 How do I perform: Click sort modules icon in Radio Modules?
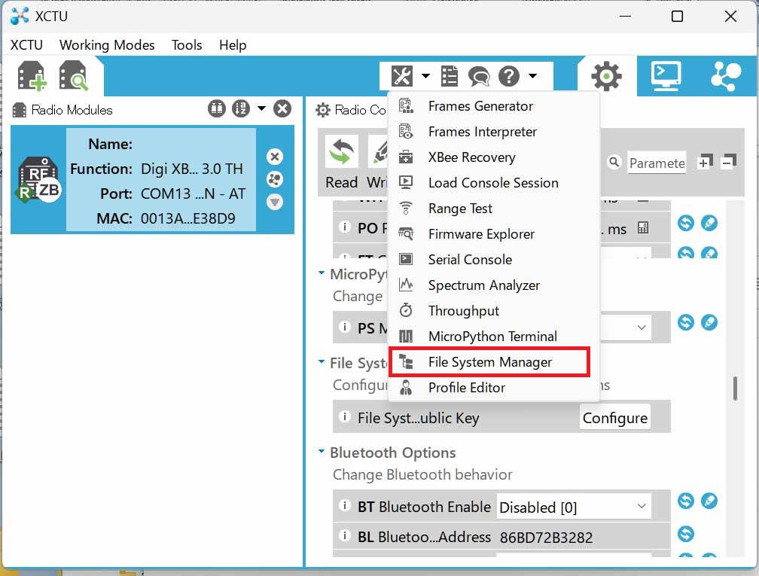(x=241, y=108)
